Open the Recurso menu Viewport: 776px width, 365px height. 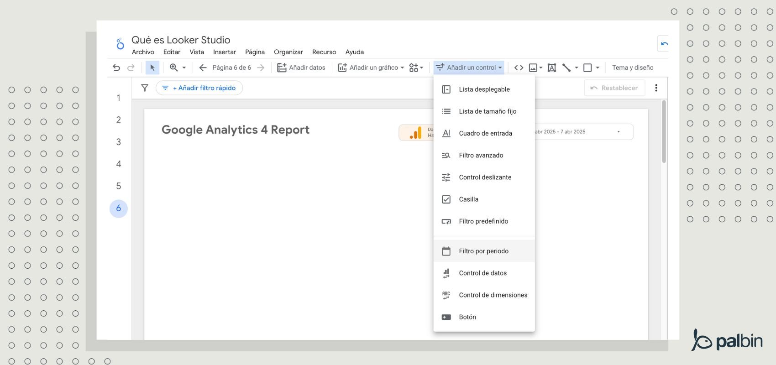[x=324, y=52]
